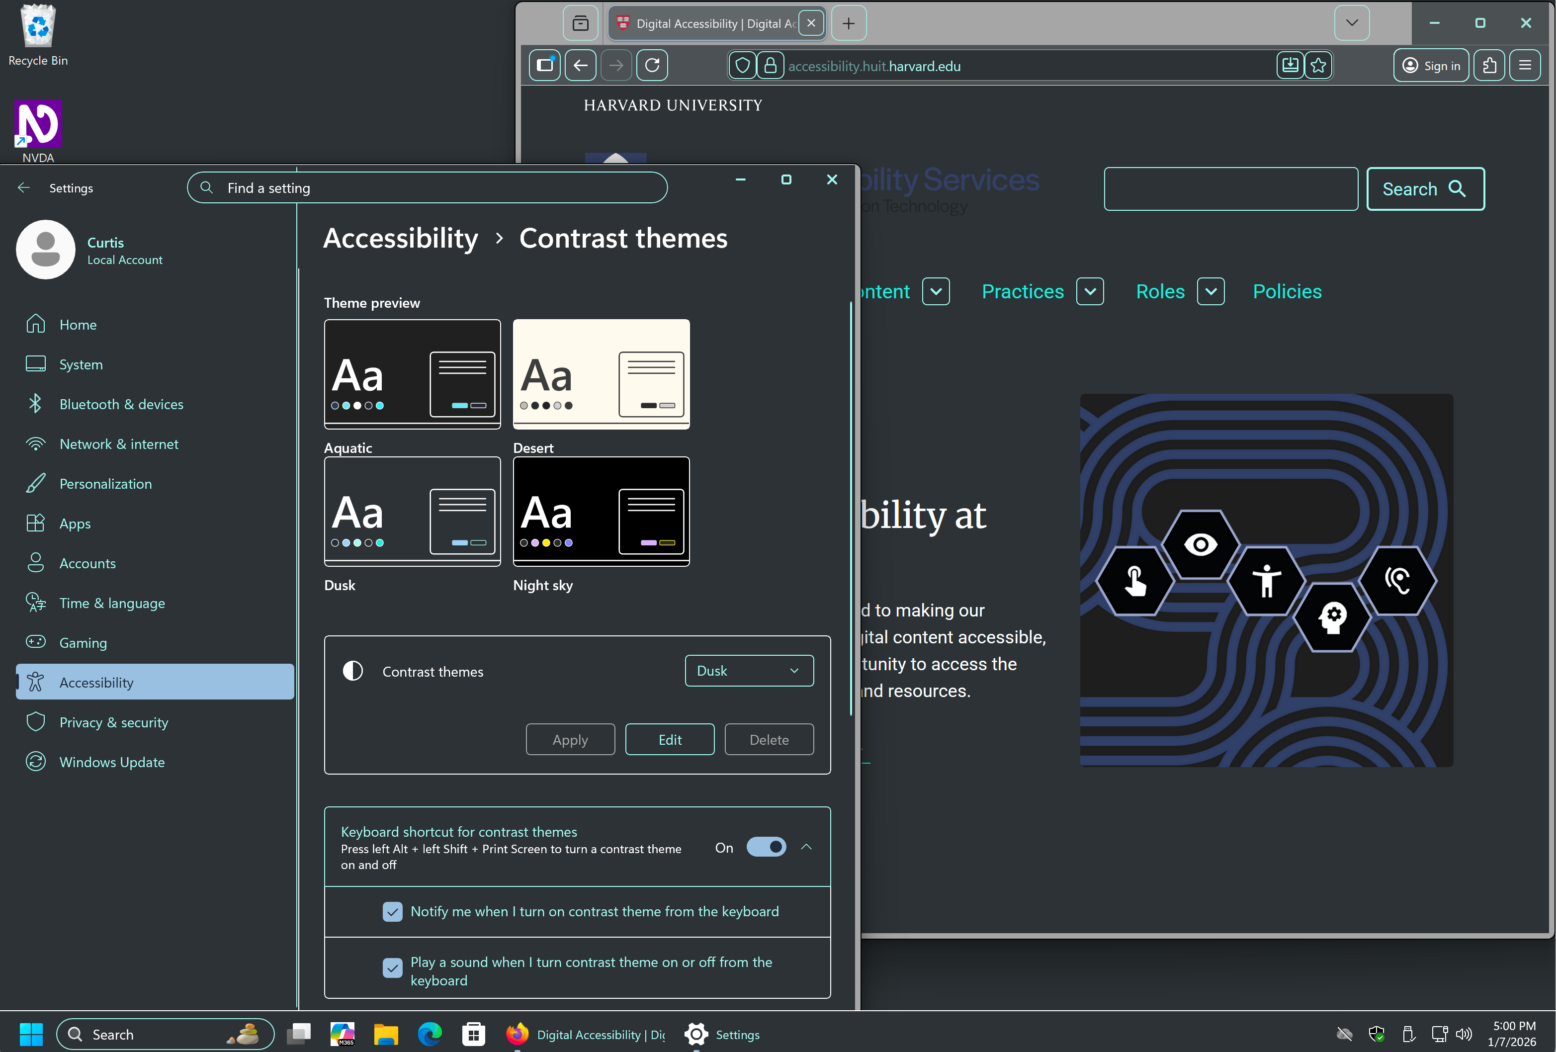Click the Settings window vertical scrollbar

(851, 509)
